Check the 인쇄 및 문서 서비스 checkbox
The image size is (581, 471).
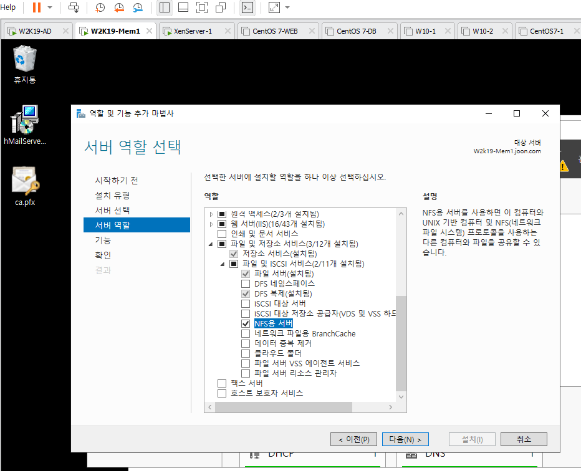pos(222,234)
